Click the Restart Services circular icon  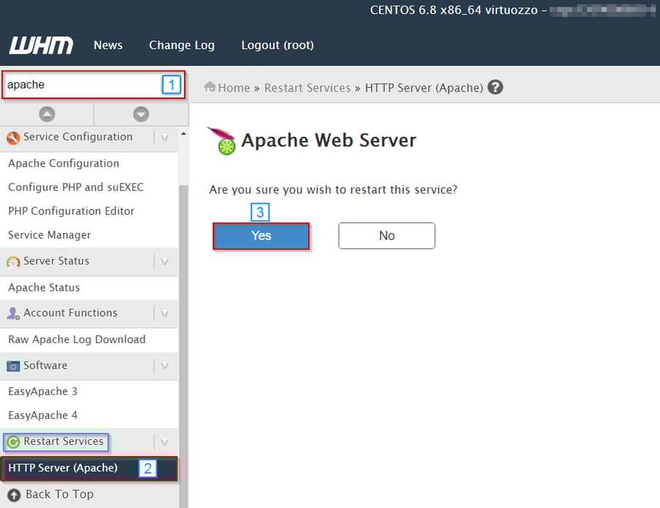tap(12, 441)
